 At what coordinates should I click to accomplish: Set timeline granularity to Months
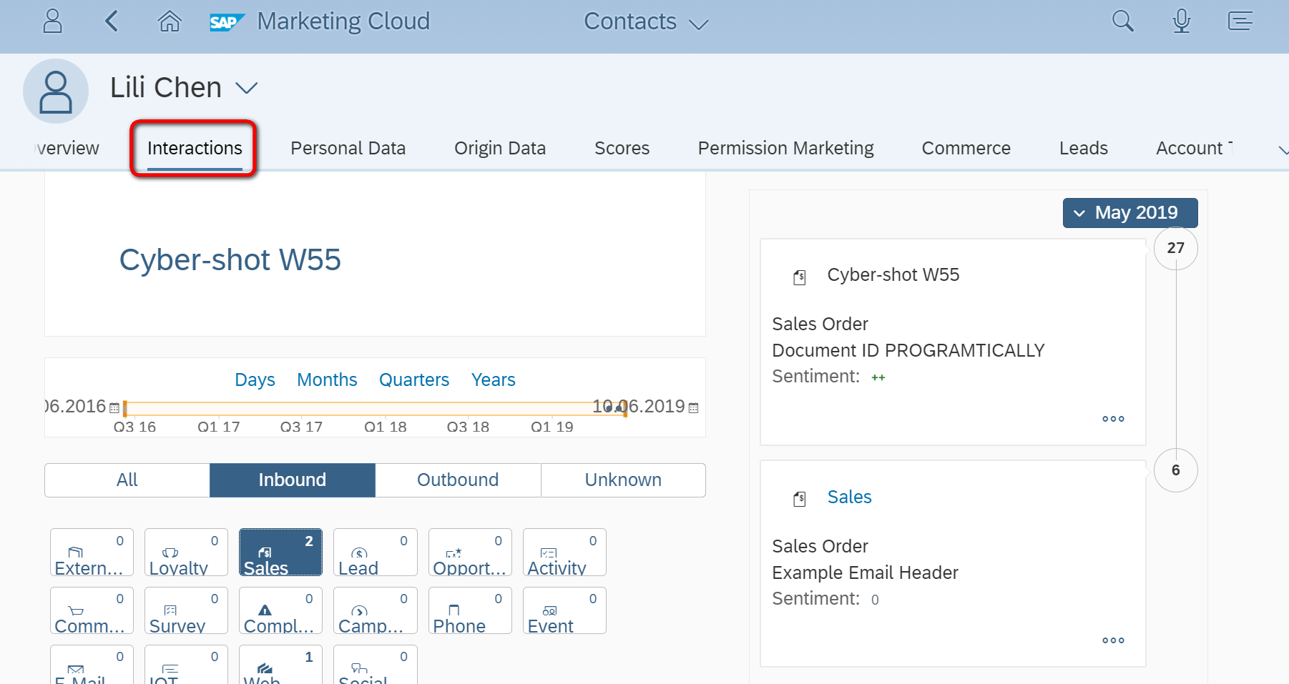(327, 380)
